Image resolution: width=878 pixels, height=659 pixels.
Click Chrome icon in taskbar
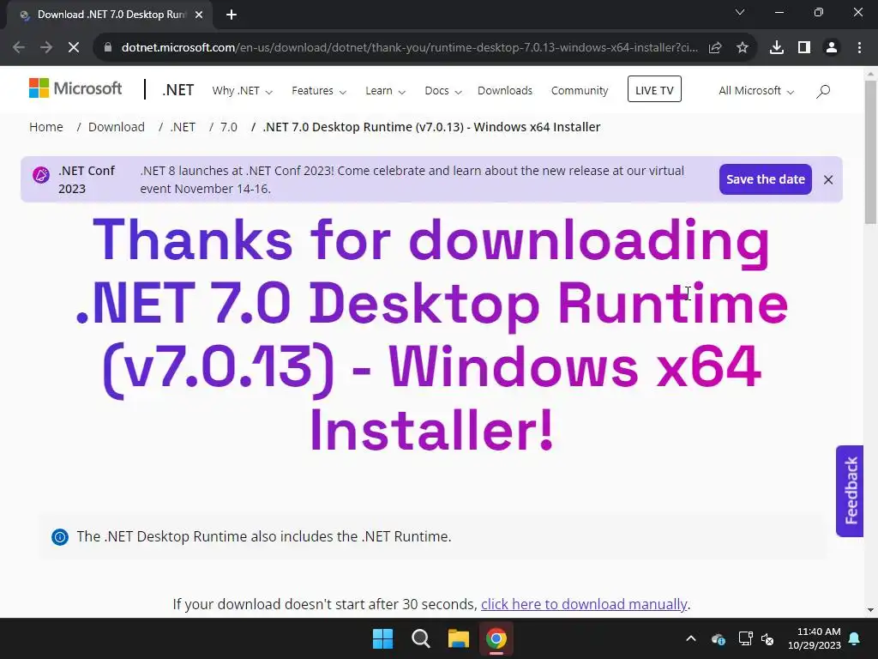(496, 638)
